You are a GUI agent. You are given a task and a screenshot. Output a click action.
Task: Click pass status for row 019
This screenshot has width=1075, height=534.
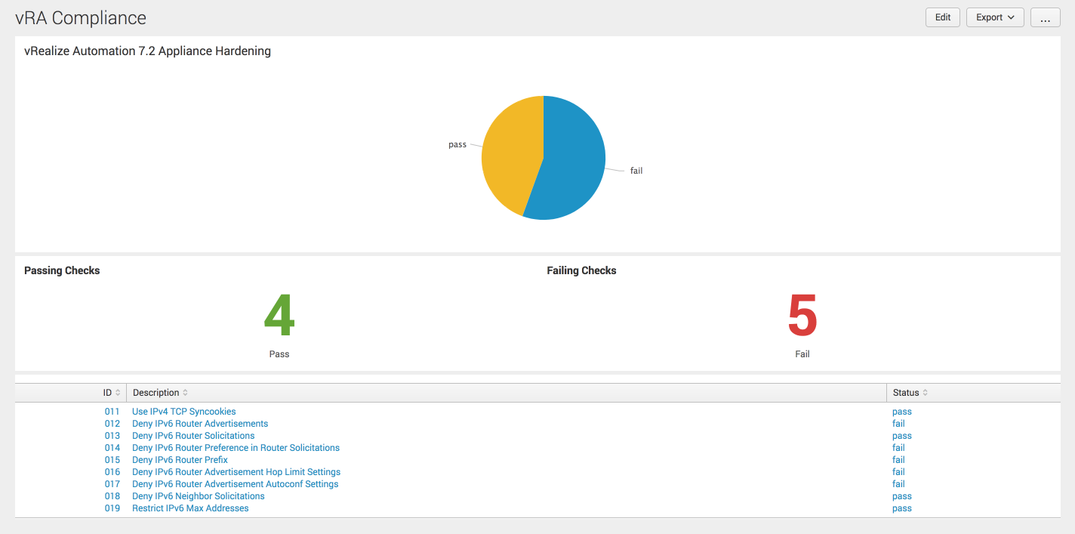902,508
